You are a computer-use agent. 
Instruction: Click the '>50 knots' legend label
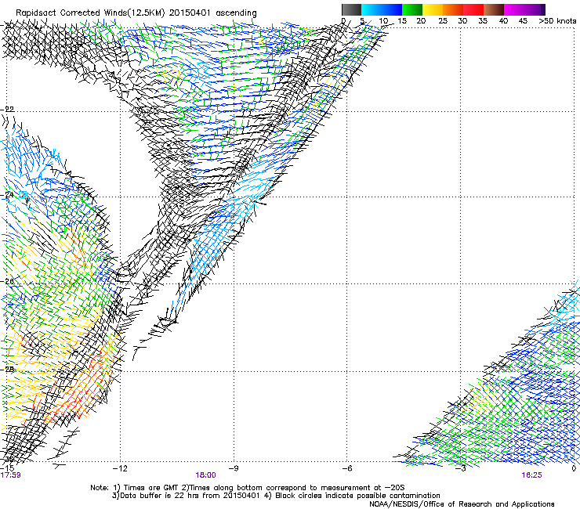(x=557, y=21)
